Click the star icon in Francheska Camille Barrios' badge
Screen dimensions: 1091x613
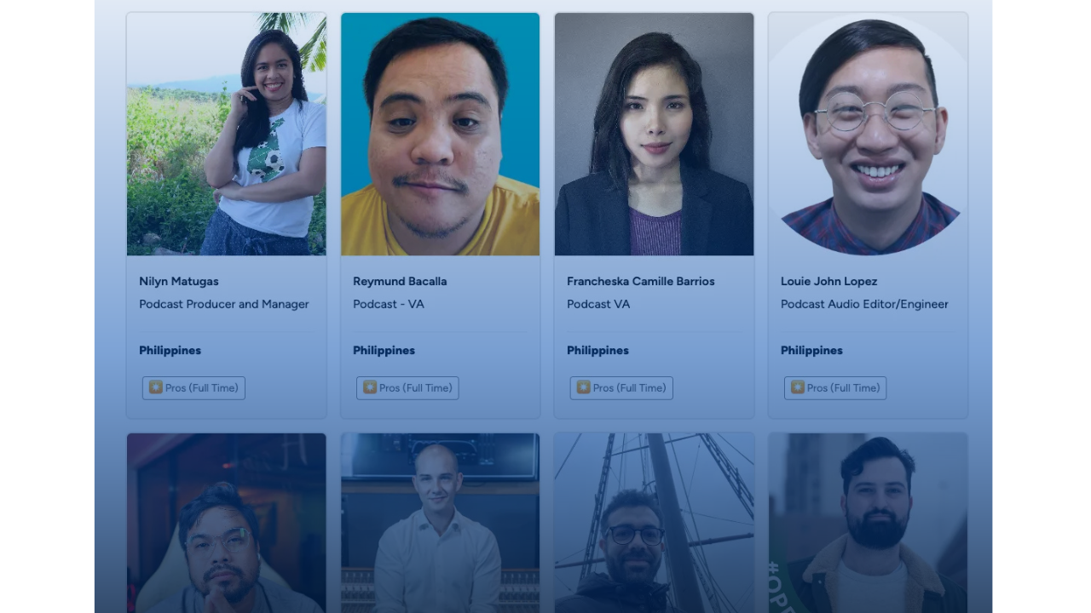tap(584, 387)
